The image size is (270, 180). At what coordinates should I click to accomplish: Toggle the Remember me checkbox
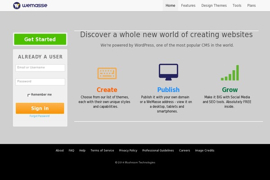point(29,95)
